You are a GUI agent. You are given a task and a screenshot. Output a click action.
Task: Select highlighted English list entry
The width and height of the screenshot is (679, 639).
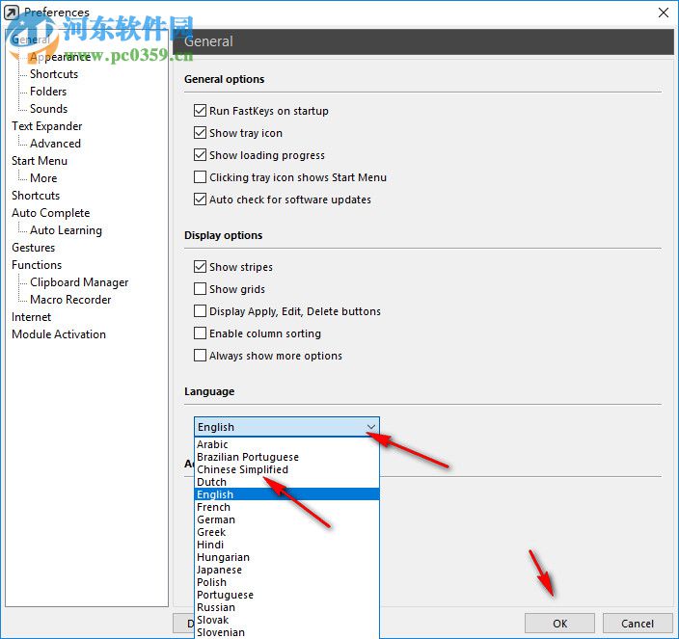click(286, 494)
